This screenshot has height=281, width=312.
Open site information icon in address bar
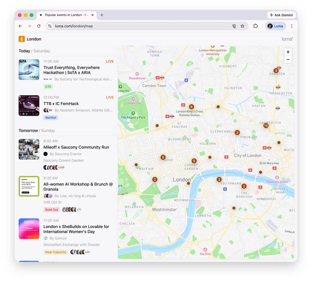point(50,26)
